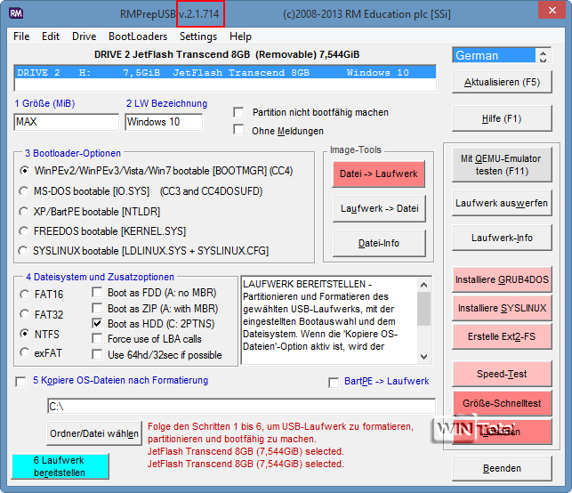Viewport: 572px width, 493px height.
Task: Select XP/BartPE bootable [NTLDR] option
Action: [x=24, y=212]
